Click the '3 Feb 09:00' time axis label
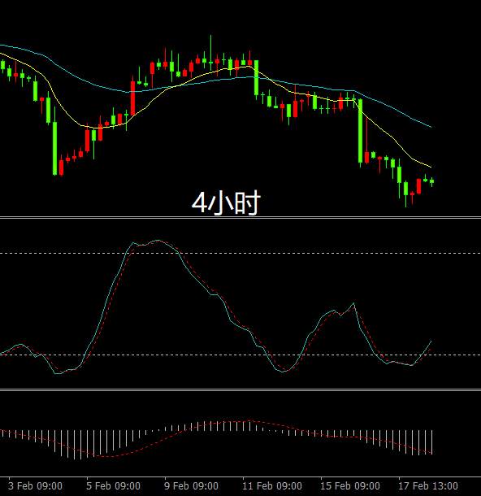This screenshot has height=496, width=481. pos(35,486)
